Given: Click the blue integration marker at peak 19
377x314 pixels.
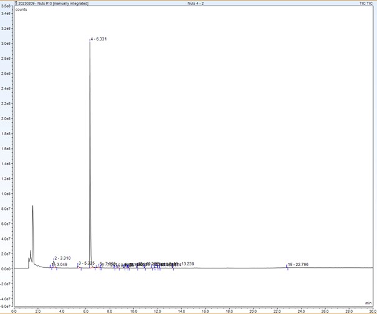Looking at the screenshot, I should 287,267.
